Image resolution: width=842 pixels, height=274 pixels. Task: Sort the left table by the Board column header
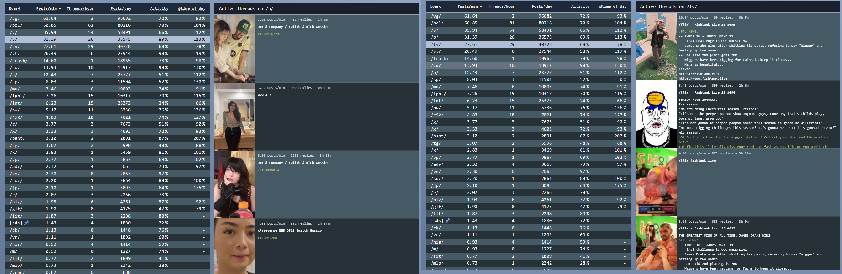(x=15, y=8)
